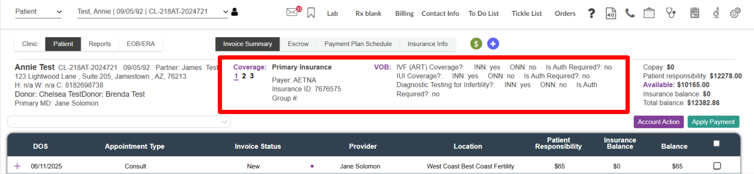Click the microscope icon
Image resolution: width=754 pixels, height=174 pixels.
[716, 13]
